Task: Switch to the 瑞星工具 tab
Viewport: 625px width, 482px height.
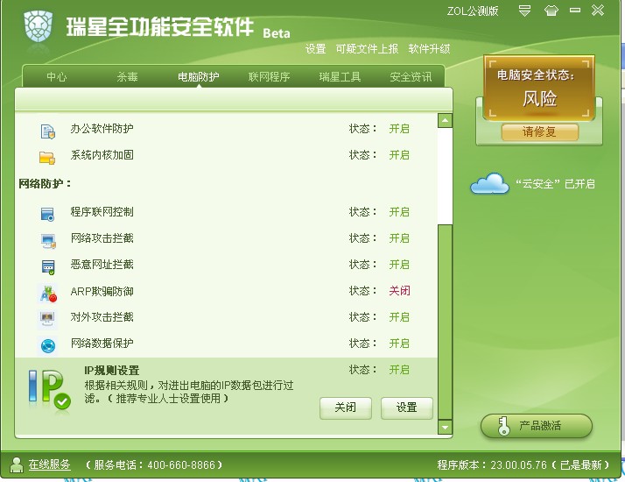Action: (x=340, y=76)
